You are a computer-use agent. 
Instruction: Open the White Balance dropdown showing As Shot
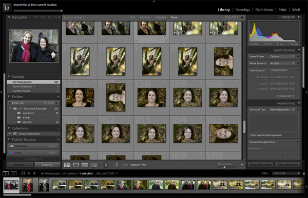pos(282,63)
